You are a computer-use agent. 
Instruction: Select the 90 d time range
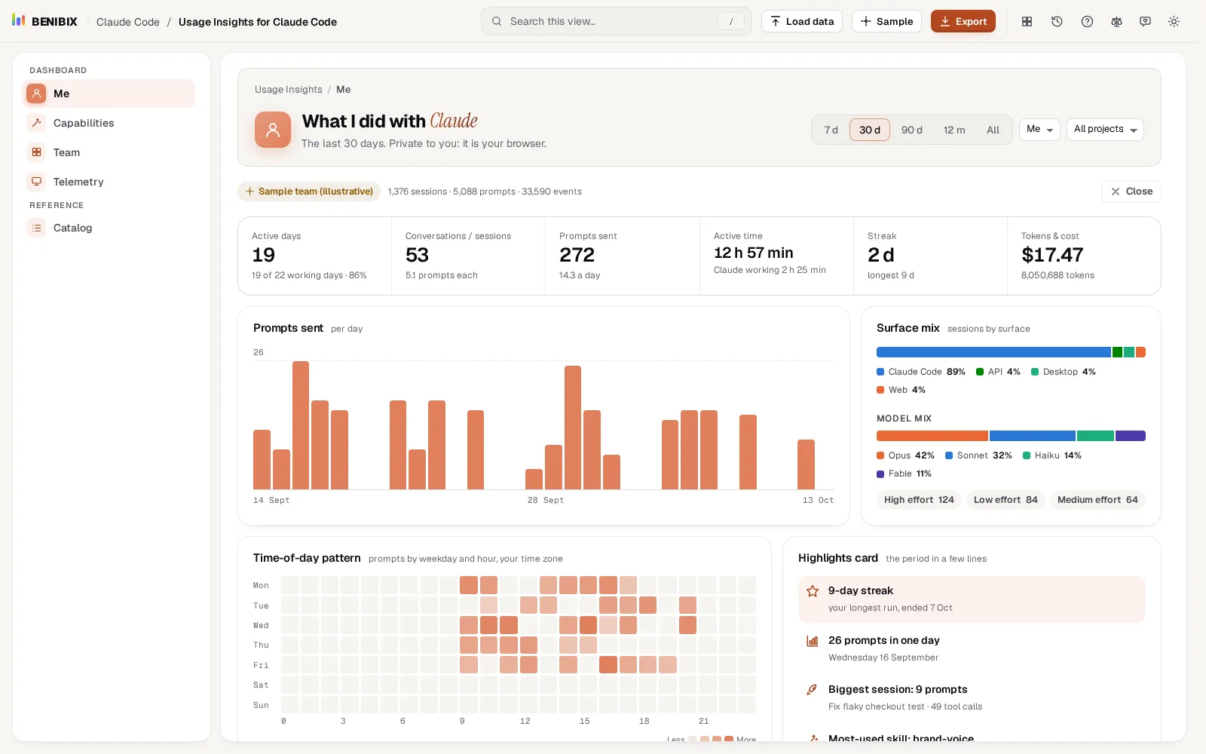tap(911, 130)
